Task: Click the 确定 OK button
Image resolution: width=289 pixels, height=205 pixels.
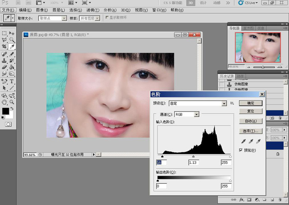Action: [x=251, y=103]
